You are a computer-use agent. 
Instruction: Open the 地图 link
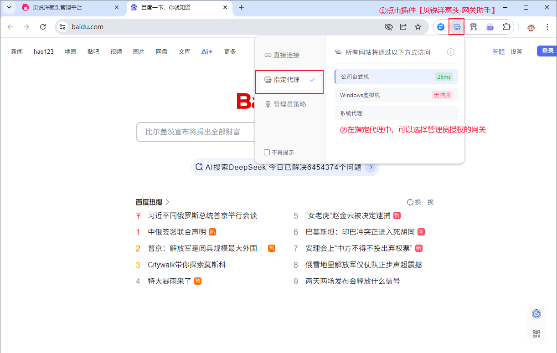tap(71, 52)
